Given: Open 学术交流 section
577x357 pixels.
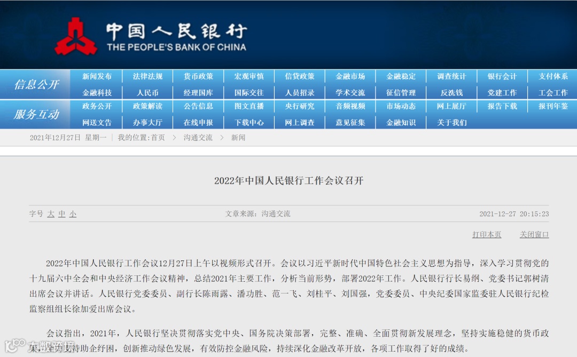Looking at the screenshot, I should 350,93.
